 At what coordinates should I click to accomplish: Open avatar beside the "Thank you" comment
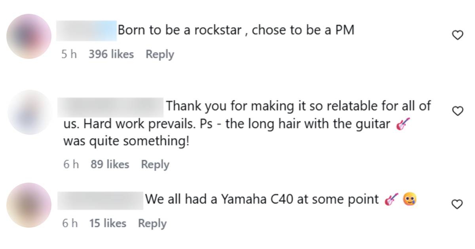30,112
